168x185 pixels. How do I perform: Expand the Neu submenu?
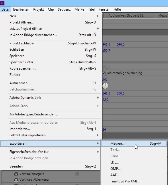[x=54, y=16]
